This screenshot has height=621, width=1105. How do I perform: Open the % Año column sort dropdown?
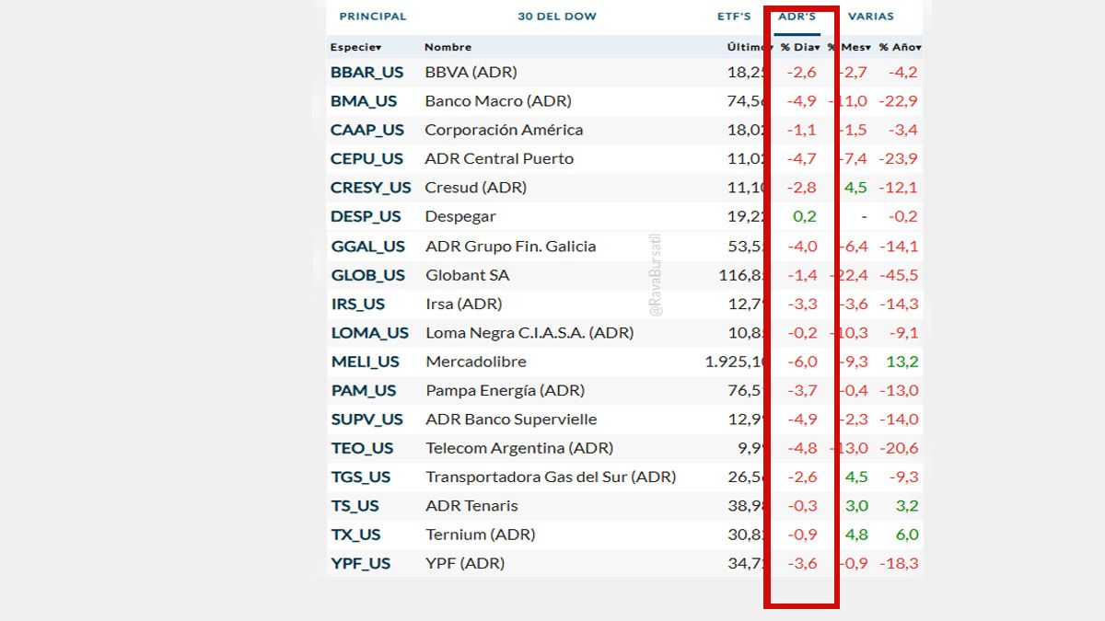pyautogui.click(x=900, y=45)
